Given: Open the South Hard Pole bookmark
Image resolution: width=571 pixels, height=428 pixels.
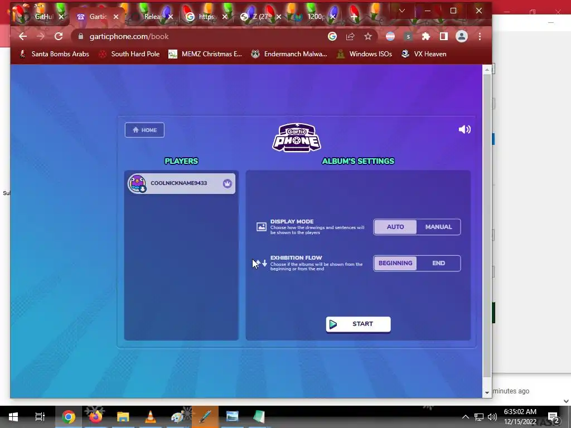Looking at the screenshot, I should point(129,54).
